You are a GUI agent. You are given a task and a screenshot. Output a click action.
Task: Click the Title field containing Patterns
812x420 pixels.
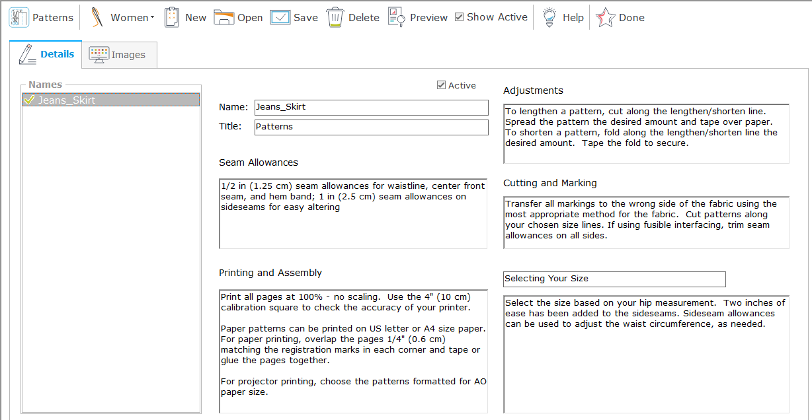click(x=370, y=127)
